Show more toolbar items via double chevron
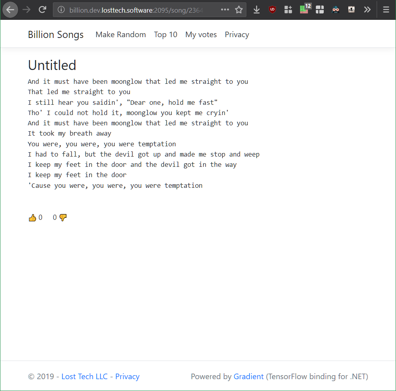The height and width of the screenshot is (391, 396). pos(367,9)
